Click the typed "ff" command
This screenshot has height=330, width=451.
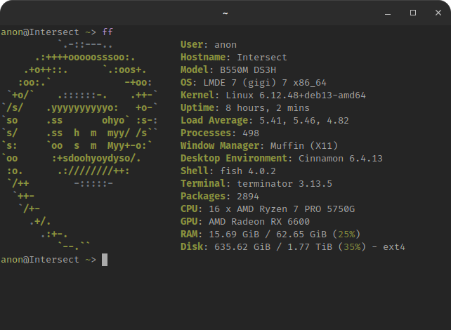pyautogui.click(x=107, y=32)
